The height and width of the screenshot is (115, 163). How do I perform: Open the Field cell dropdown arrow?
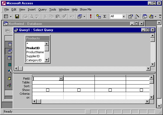click(61, 79)
